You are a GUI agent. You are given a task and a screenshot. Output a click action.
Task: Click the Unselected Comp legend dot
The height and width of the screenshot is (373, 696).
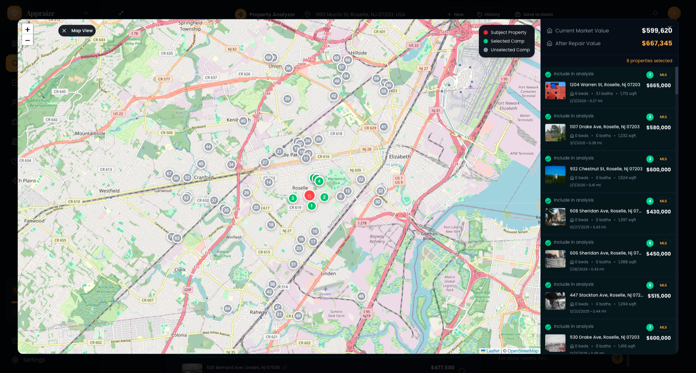pyautogui.click(x=486, y=50)
